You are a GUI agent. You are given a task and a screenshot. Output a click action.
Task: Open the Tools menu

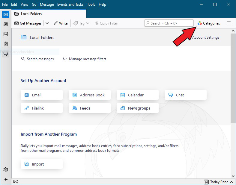pos(91,4)
